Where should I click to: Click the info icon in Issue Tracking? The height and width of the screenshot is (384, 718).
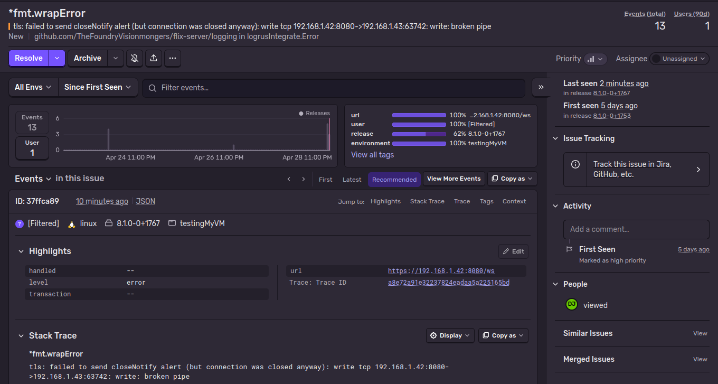tap(575, 164)
